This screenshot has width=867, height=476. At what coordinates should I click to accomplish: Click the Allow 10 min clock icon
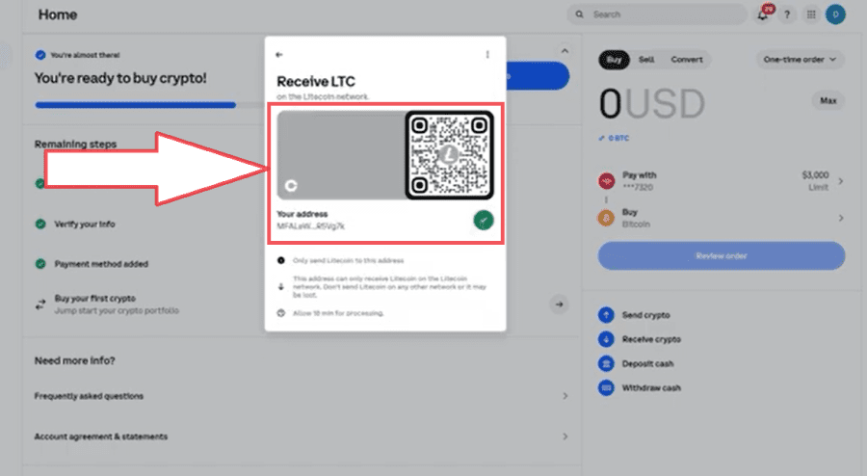click(x=281, y=313)
